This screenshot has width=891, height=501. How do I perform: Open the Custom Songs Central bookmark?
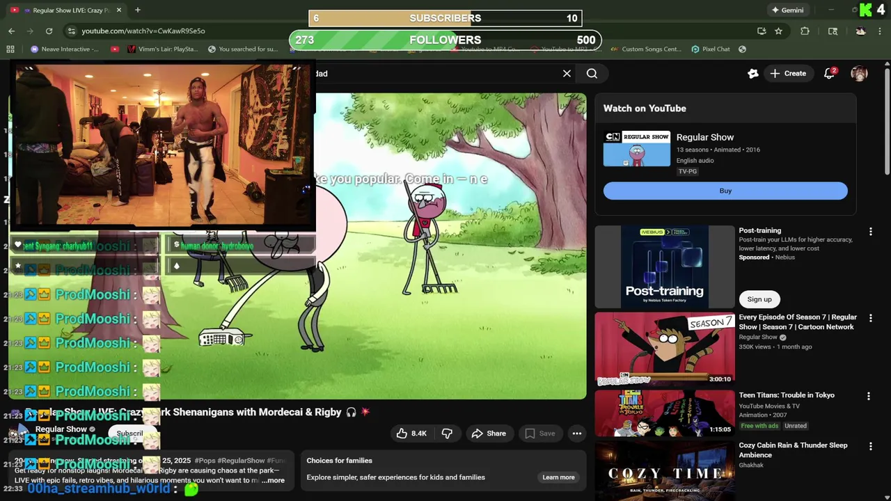645,49
